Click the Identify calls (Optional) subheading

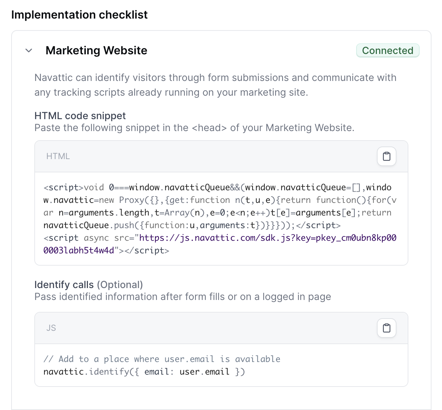pos(89,285)
